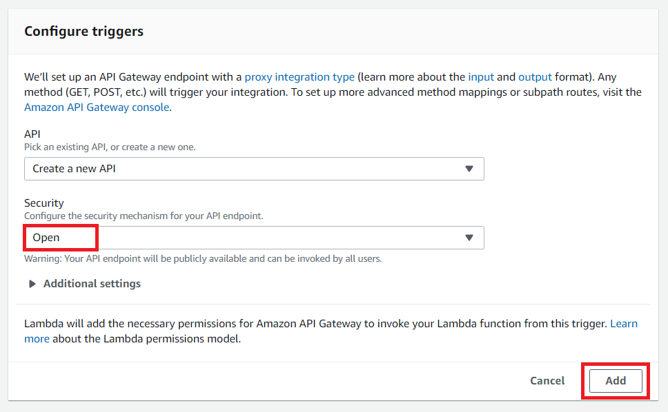Image resolution: width=668 pixels, height=412 pixels.
Task: Click the 'Configure the security mechanism' hint
Action: (144, 216)
